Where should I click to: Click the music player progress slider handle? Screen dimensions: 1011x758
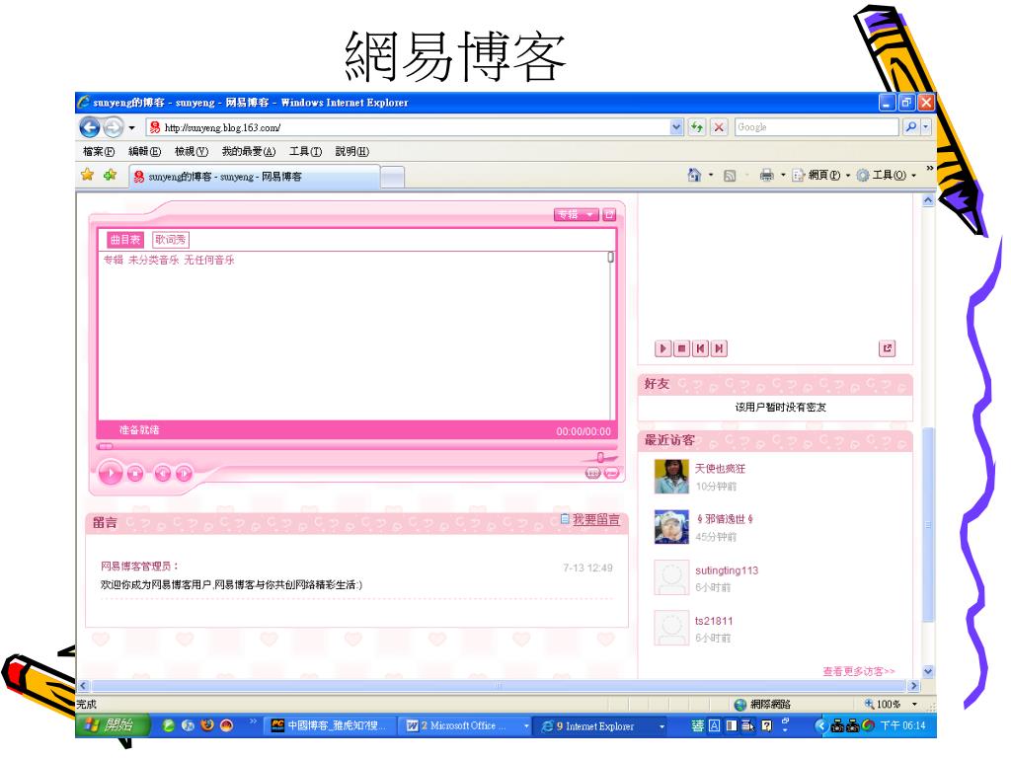coord(105,446)
